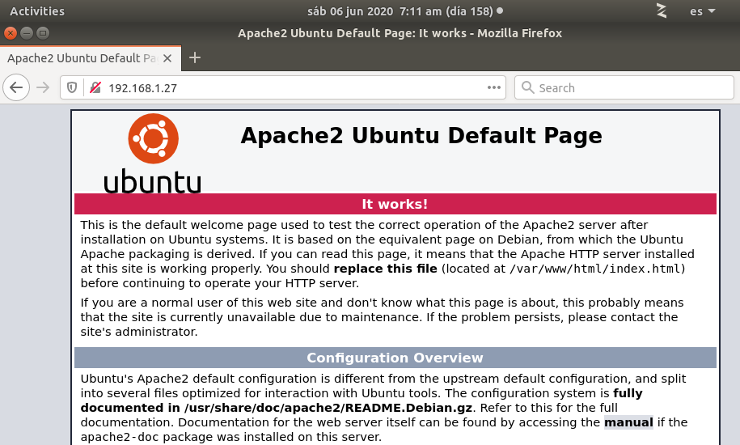The height and width of the screenshot is (445, 740).
Task: Expand the 'es' keyboard layout dropdown
Action: pos(702,11)
